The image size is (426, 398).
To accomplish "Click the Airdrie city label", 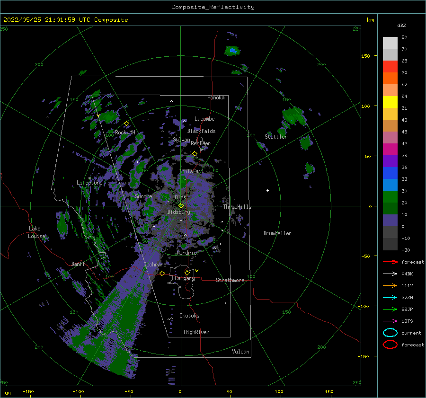I will tap(186, 253).
